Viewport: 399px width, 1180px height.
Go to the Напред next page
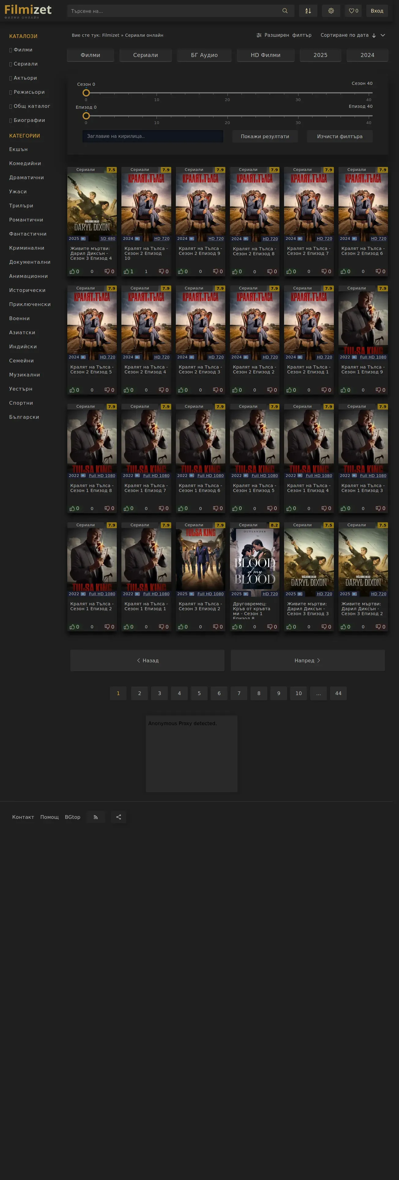point(307,660)
